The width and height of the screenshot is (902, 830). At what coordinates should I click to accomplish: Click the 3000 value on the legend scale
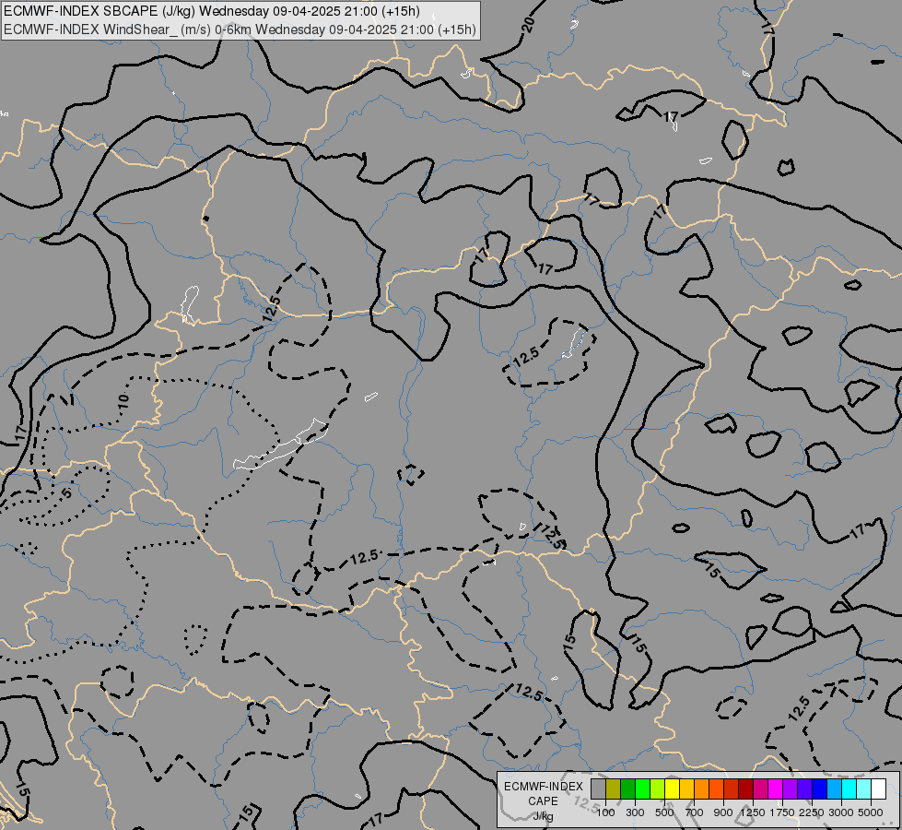(840, 812)
